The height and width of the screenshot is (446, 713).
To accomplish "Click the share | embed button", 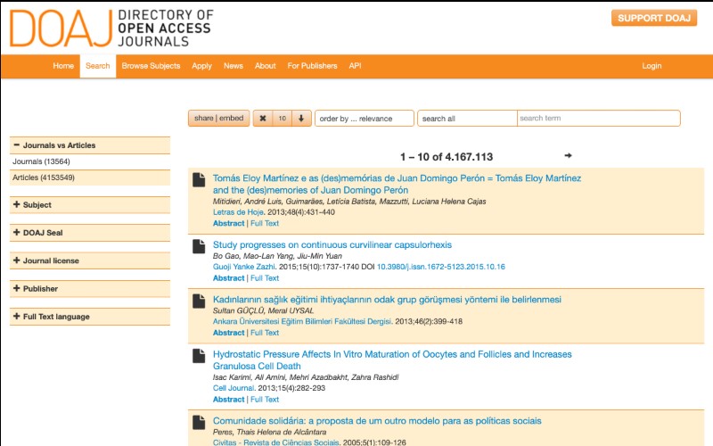I will (218, 119).
